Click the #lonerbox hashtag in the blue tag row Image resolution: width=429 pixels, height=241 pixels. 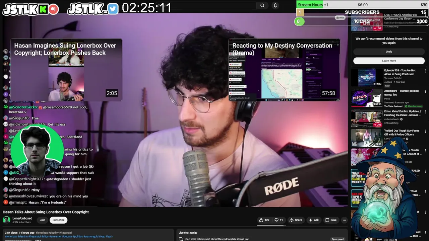(11, 236)
